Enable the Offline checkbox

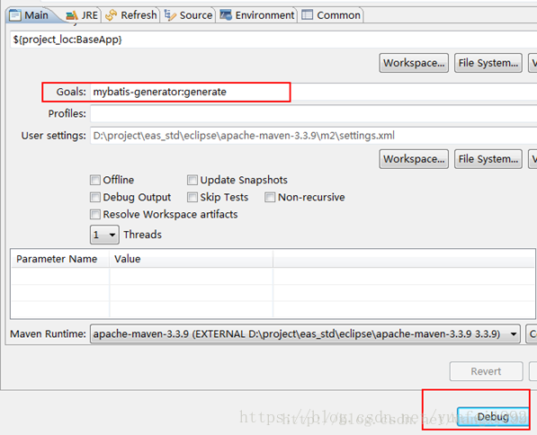(x=94, y=180)
